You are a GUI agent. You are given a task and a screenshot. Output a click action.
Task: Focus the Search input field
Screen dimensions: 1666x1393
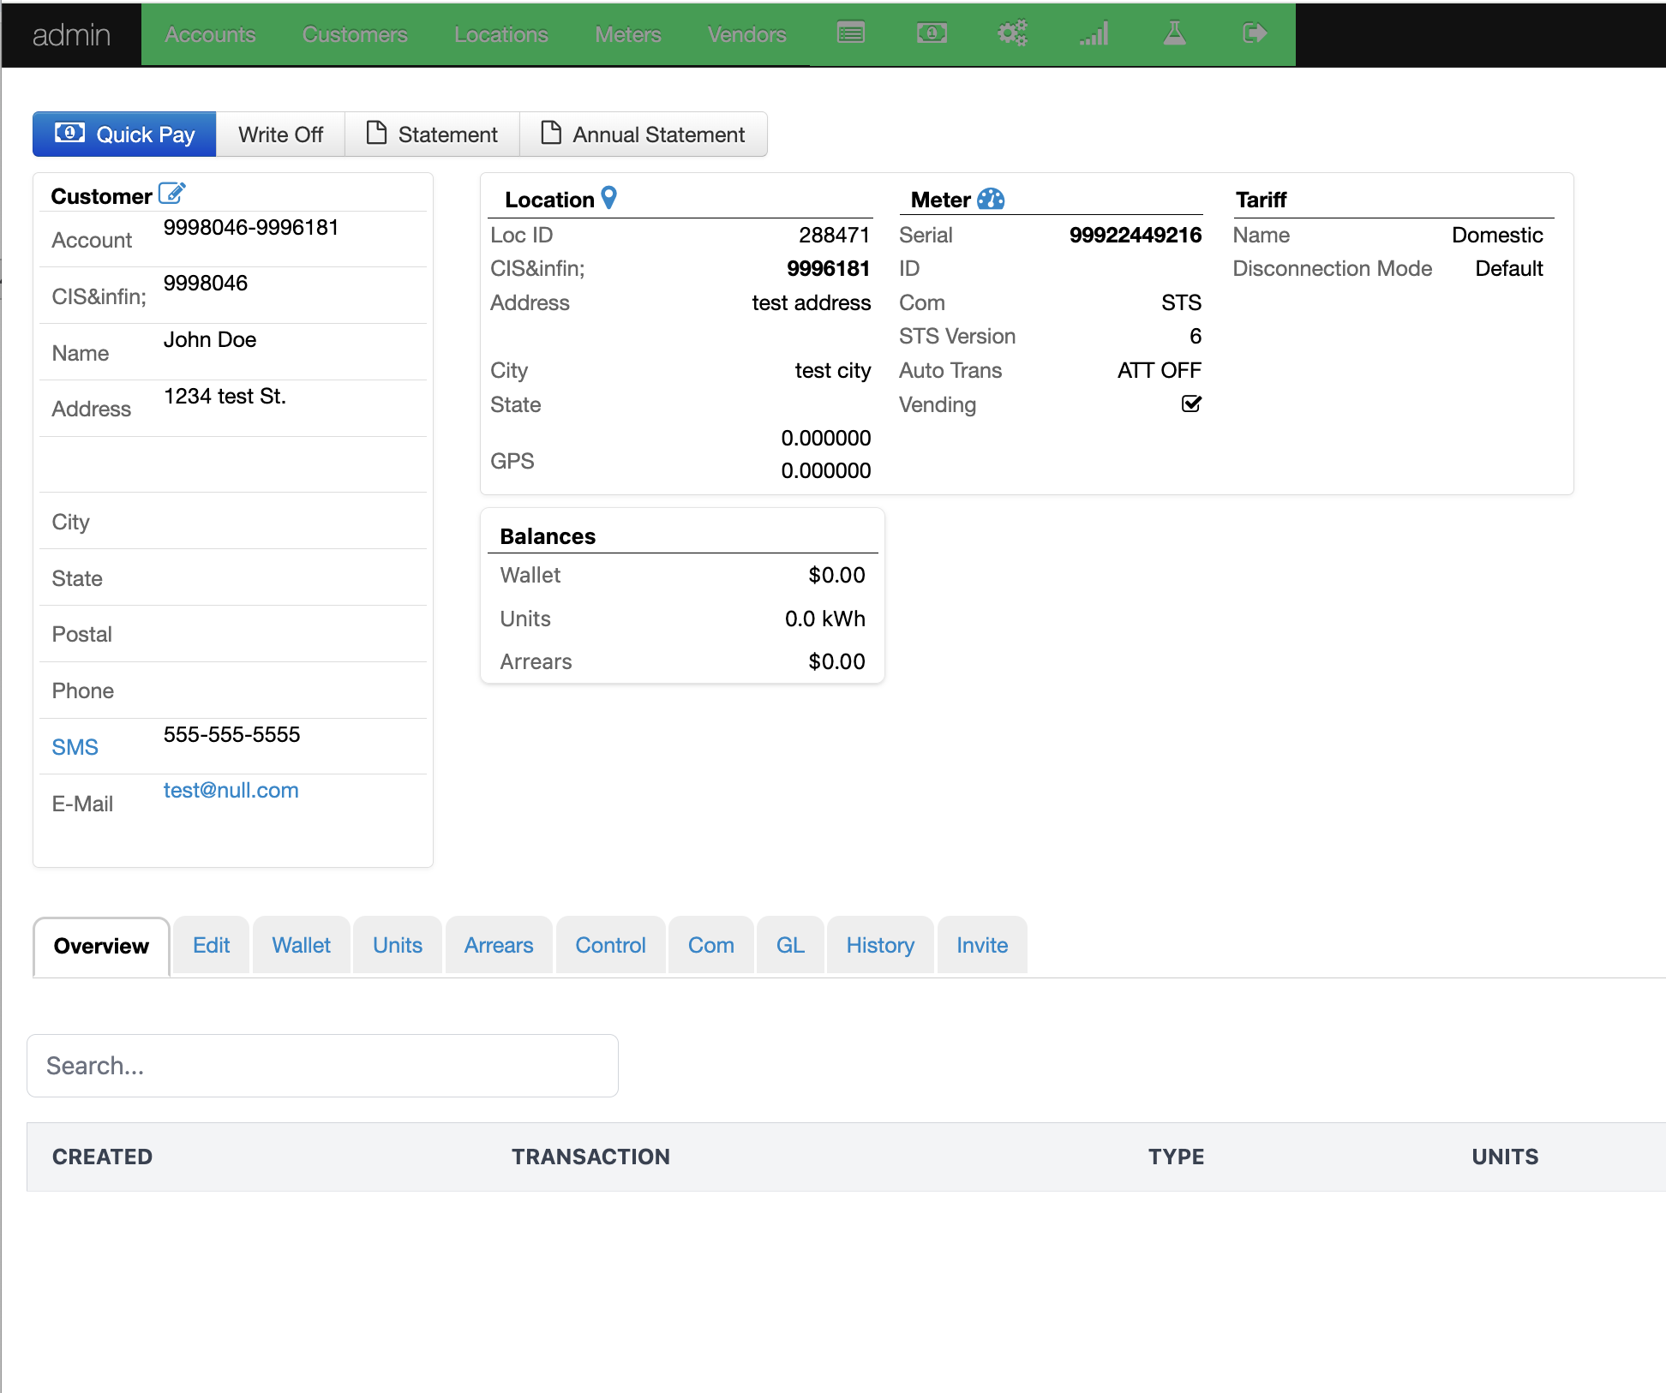coord(322,1065)
